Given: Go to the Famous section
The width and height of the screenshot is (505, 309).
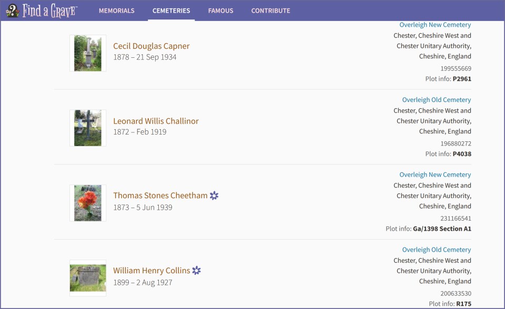Looking at the screenshot, I should click(220, 11).
